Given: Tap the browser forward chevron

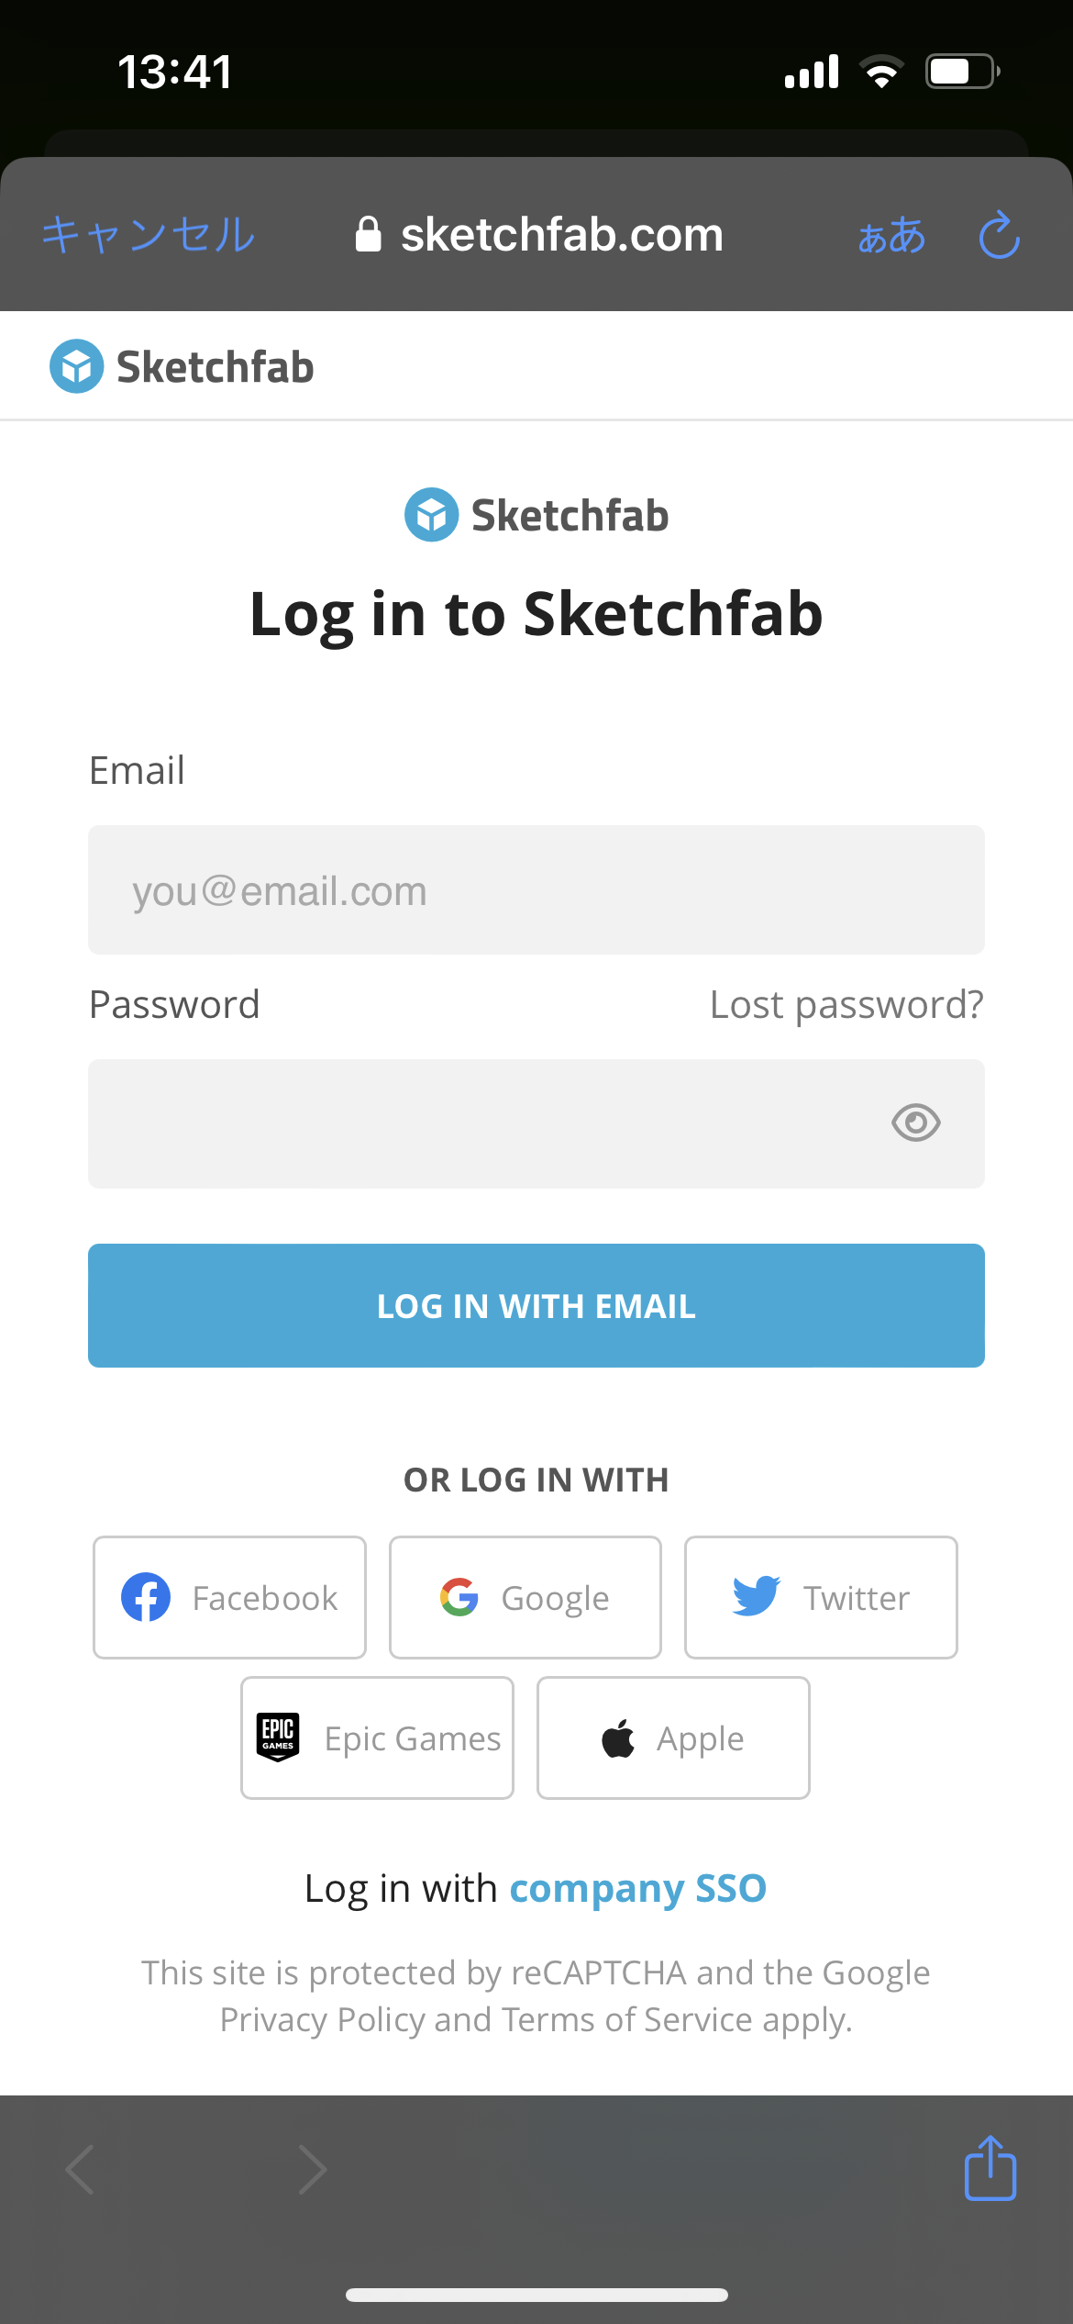Looking at the screenshot, I should tap(313, 2170).
